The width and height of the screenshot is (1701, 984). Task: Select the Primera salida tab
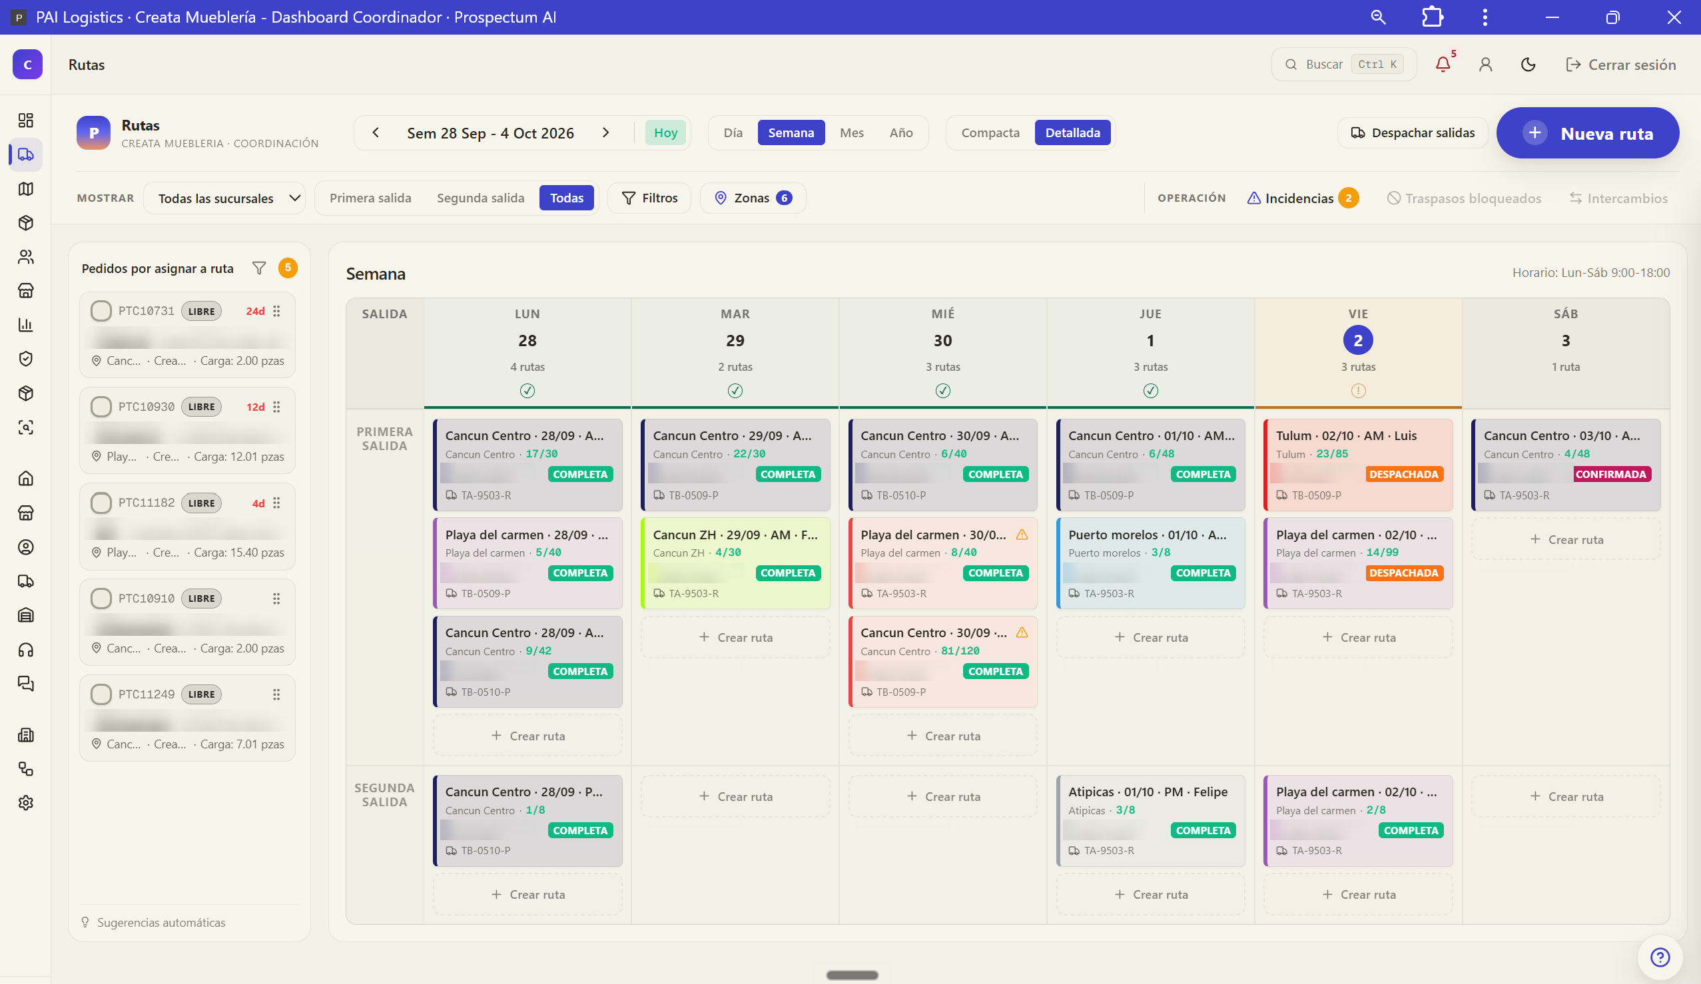370,198
